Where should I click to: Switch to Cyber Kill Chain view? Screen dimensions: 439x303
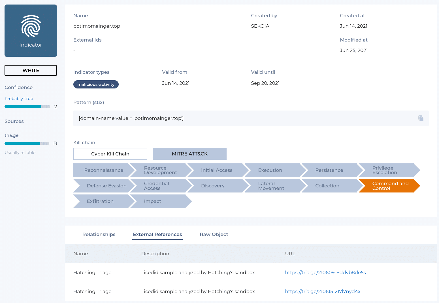coord(110,154)
